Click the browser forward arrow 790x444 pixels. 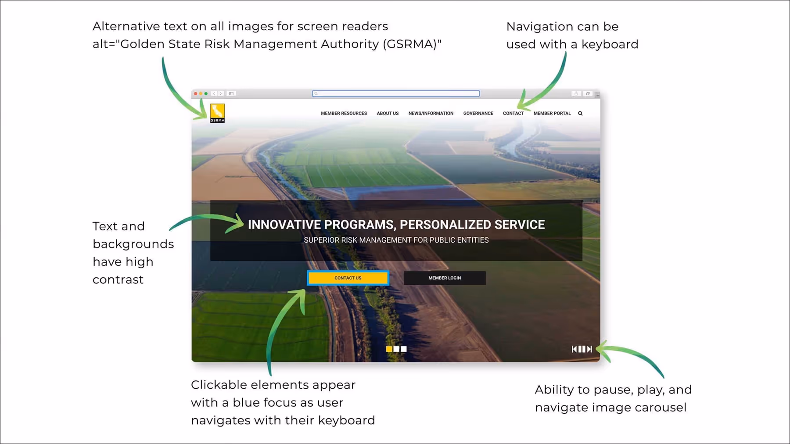221,93
